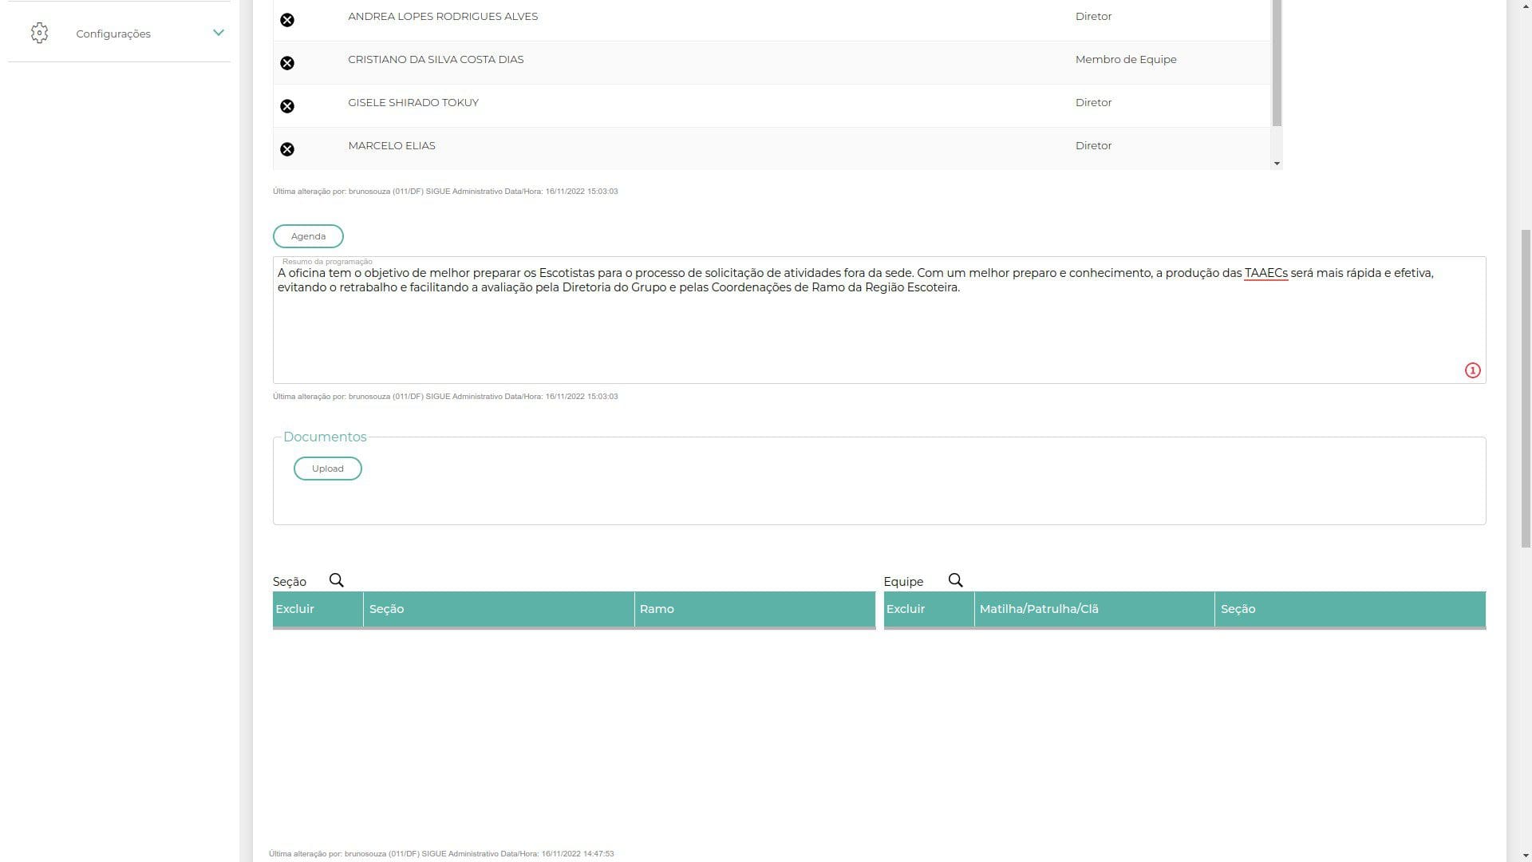Delete Gisele Shirado Tokuy row
The height and width of the screenshot is (862, 1532).
[x=287, y=106]
